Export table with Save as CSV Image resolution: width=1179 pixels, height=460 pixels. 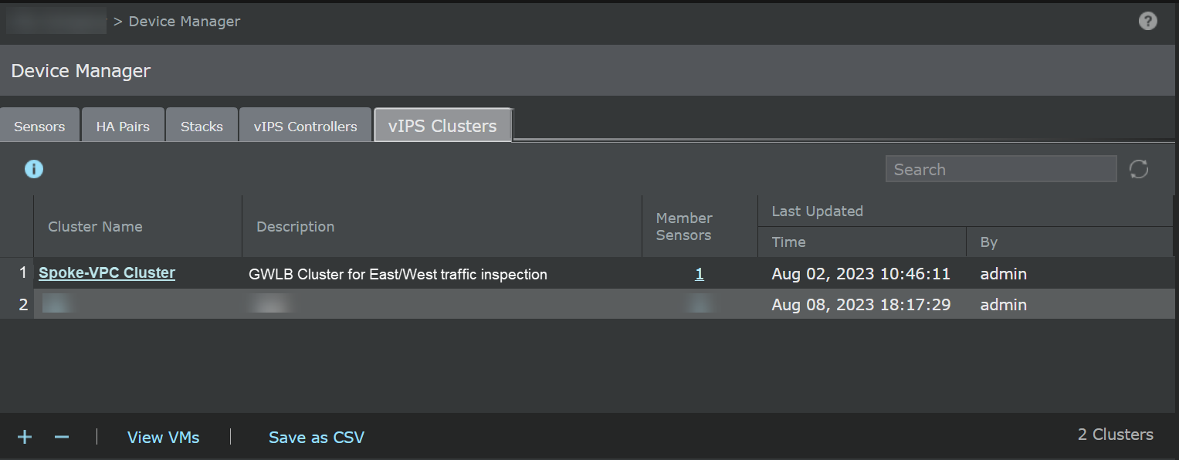[x=317, y=438]
